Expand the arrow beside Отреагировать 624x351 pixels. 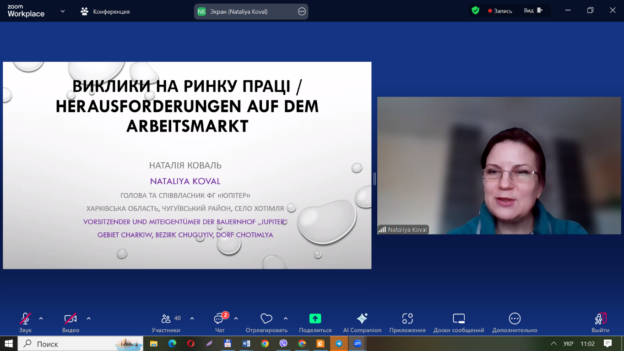pos(286,318)
